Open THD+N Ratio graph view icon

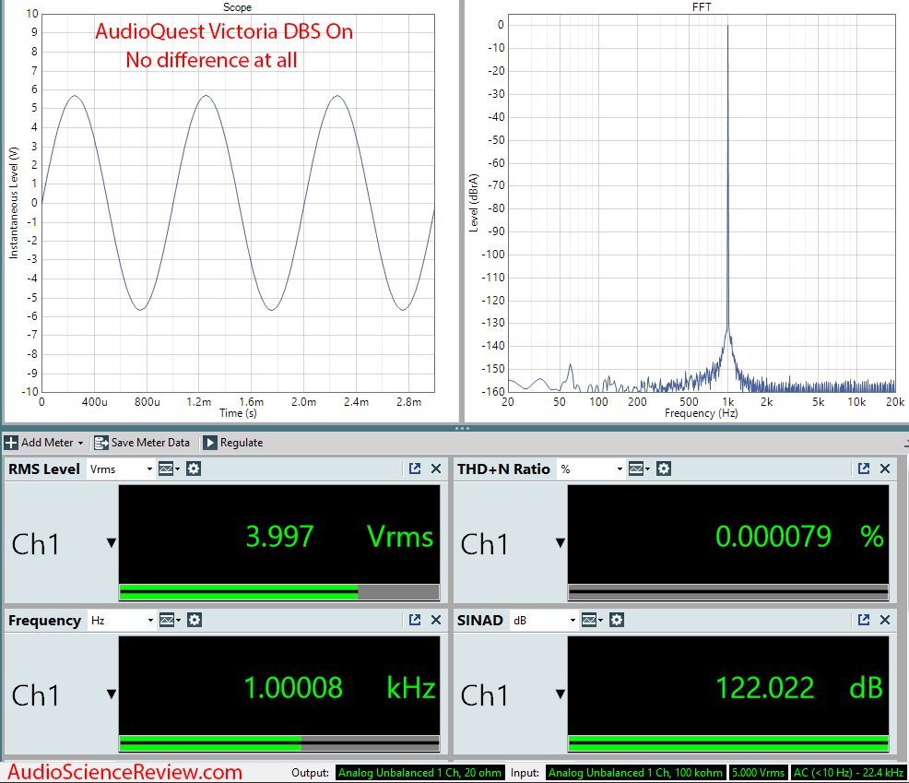pos(639,469)
